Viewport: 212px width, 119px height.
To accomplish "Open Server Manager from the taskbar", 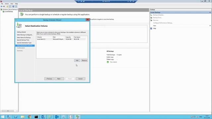I will pyautogui.click(x=9, y=117).
